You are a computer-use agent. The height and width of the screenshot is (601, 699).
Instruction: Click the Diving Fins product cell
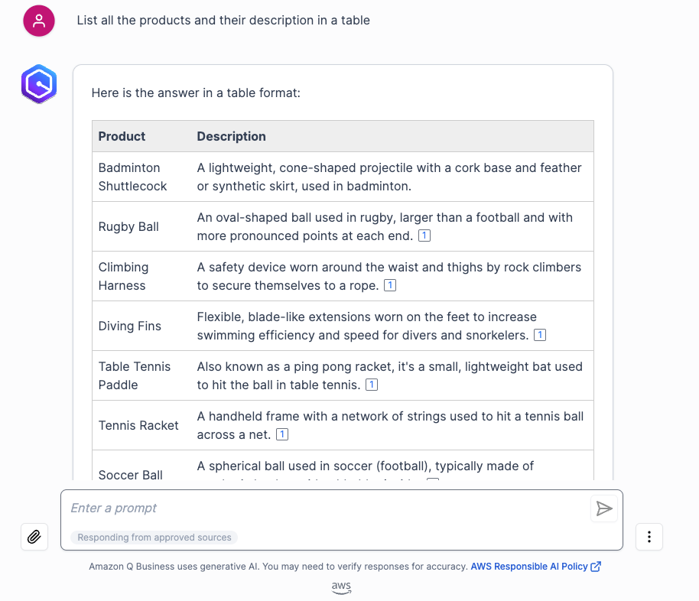point(130,326)
